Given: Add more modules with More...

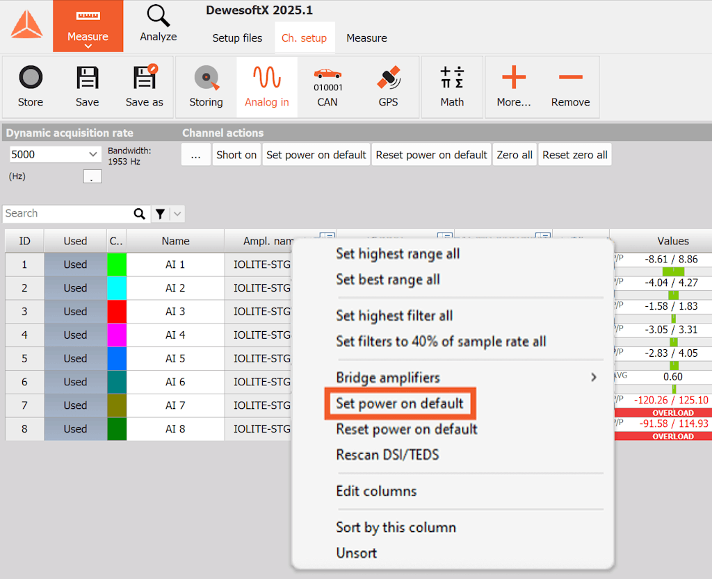Looking at the screenshot, I should point(514,87).
